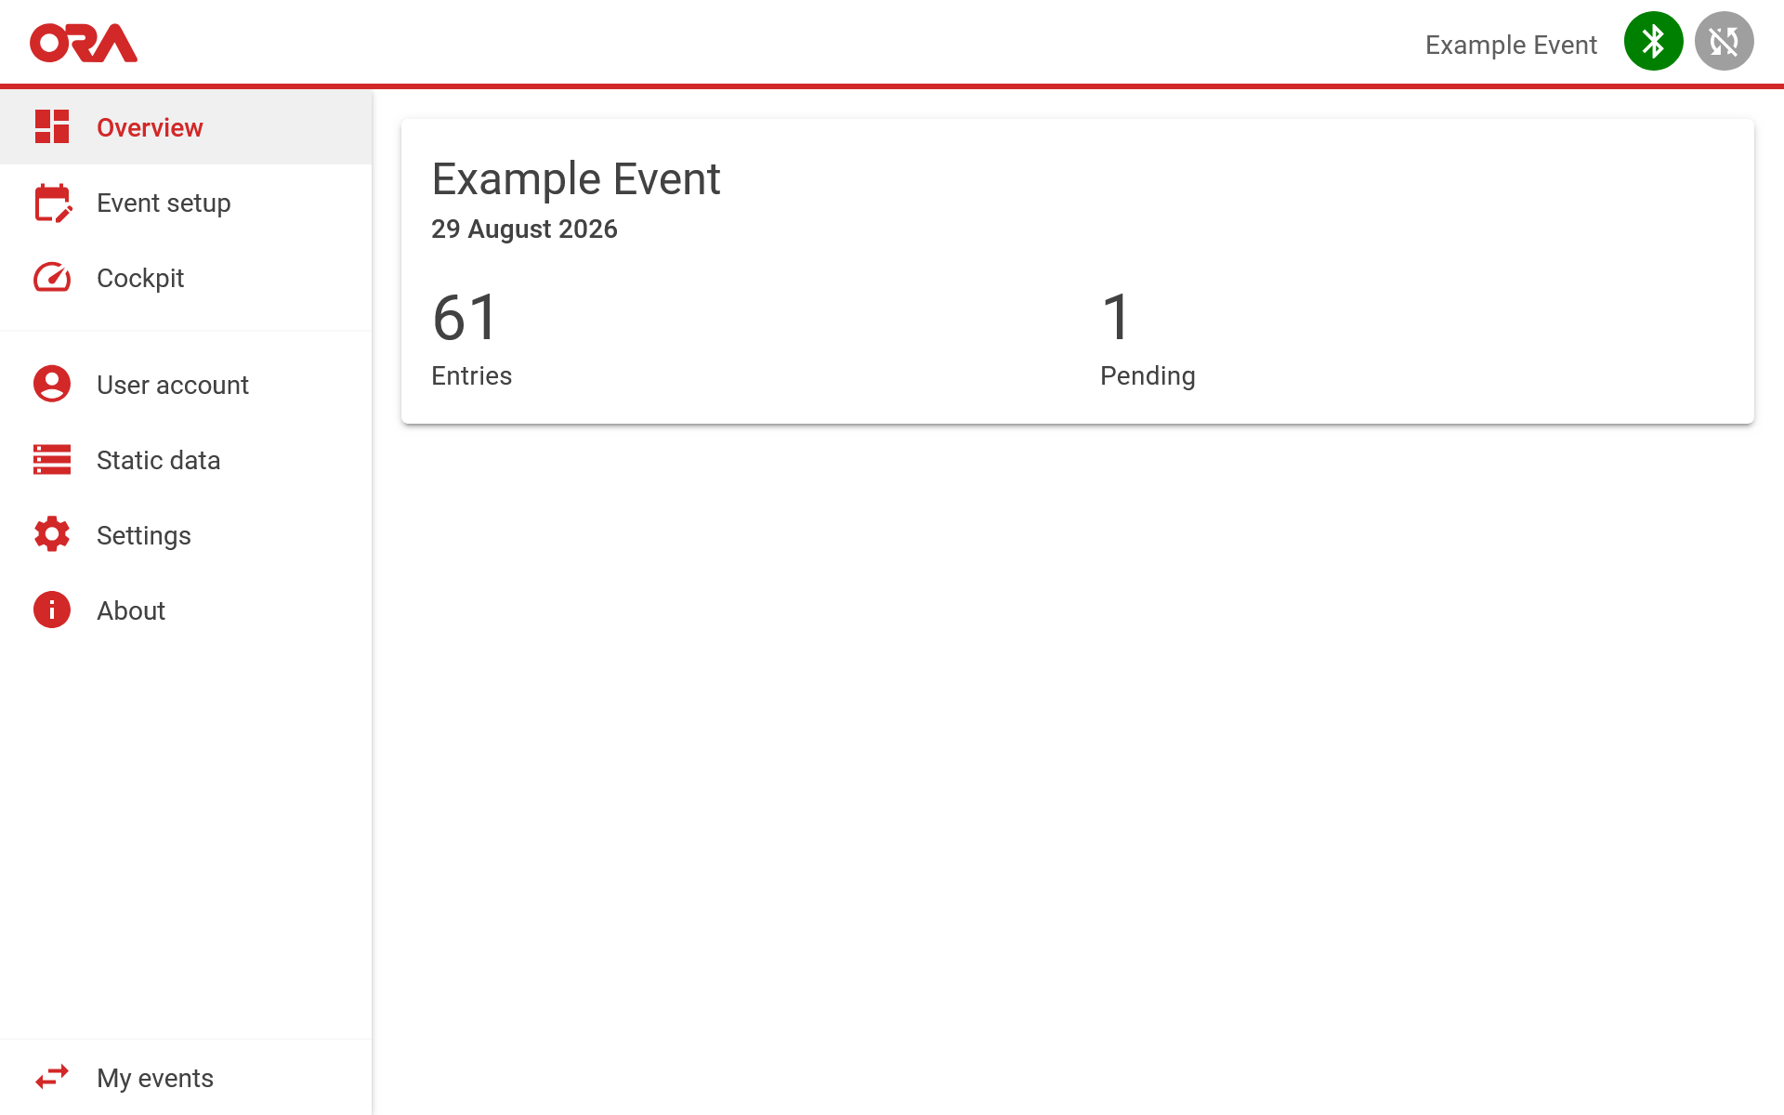Viewport: 1784px width, 1115px height.
Task: Click the About info icon
Action: click(x=52, y=610)
